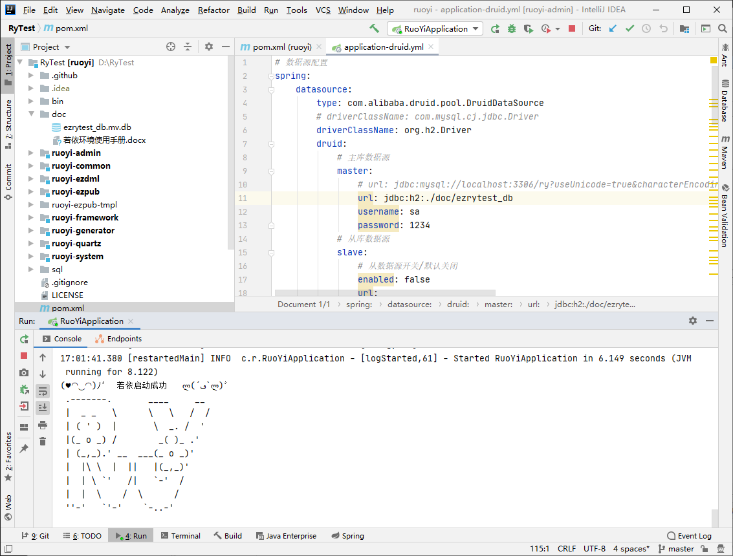Open the Terminal tool window button
The height and width of the screenshot is (556, 733).
click(x=181, y=536)
